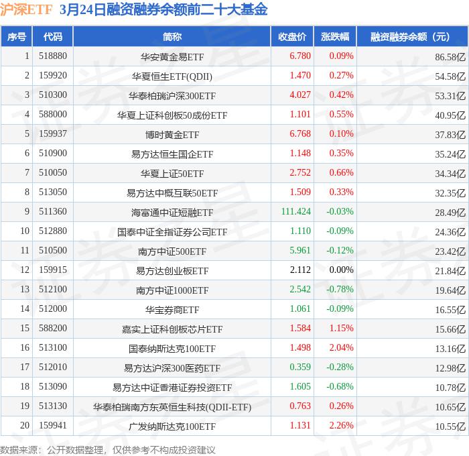Select 南方中证500ETF name cell
The width and height of the screenshot is (469, 456).
point(172,251)
